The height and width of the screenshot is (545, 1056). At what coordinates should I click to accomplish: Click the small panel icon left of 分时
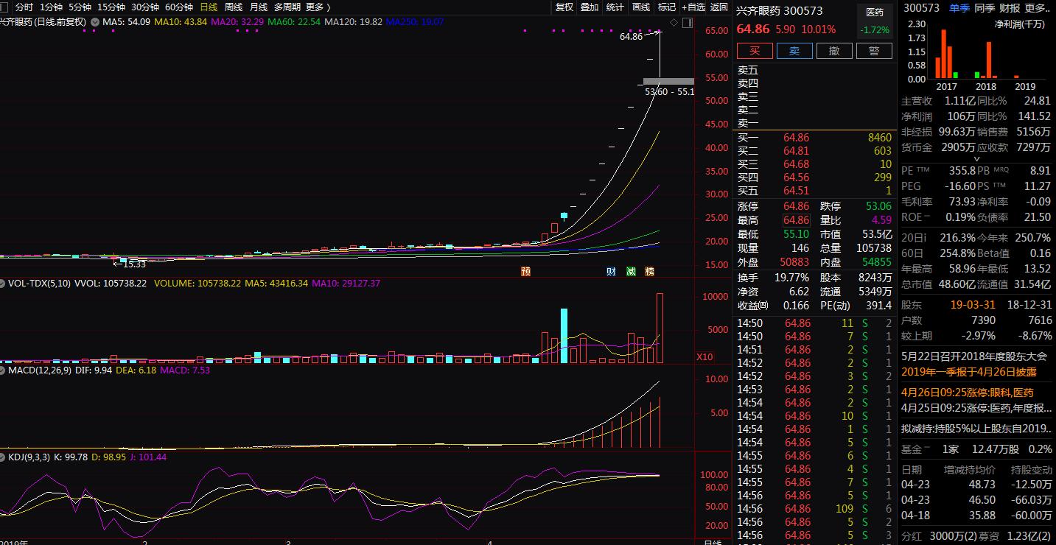(x=4, y=7)
